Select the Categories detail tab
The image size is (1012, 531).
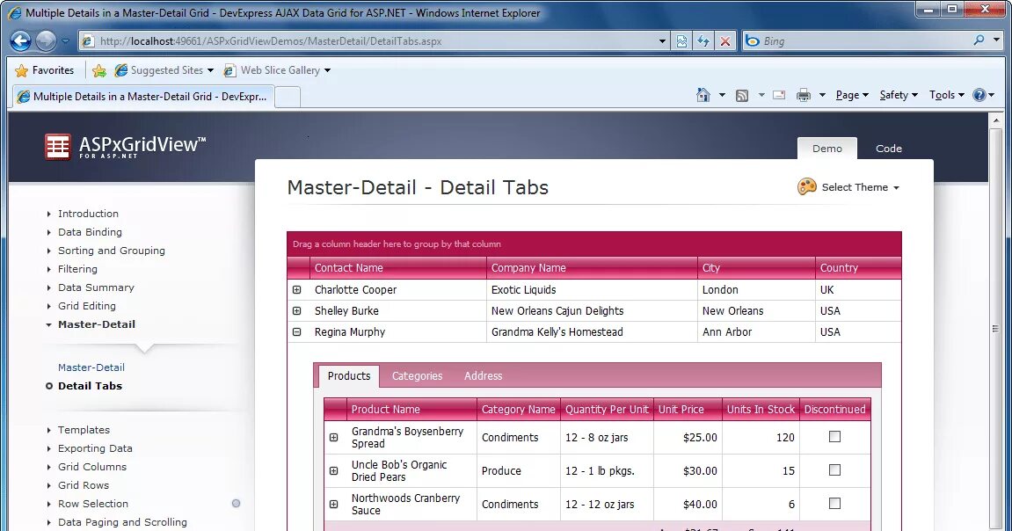point(417,376)
